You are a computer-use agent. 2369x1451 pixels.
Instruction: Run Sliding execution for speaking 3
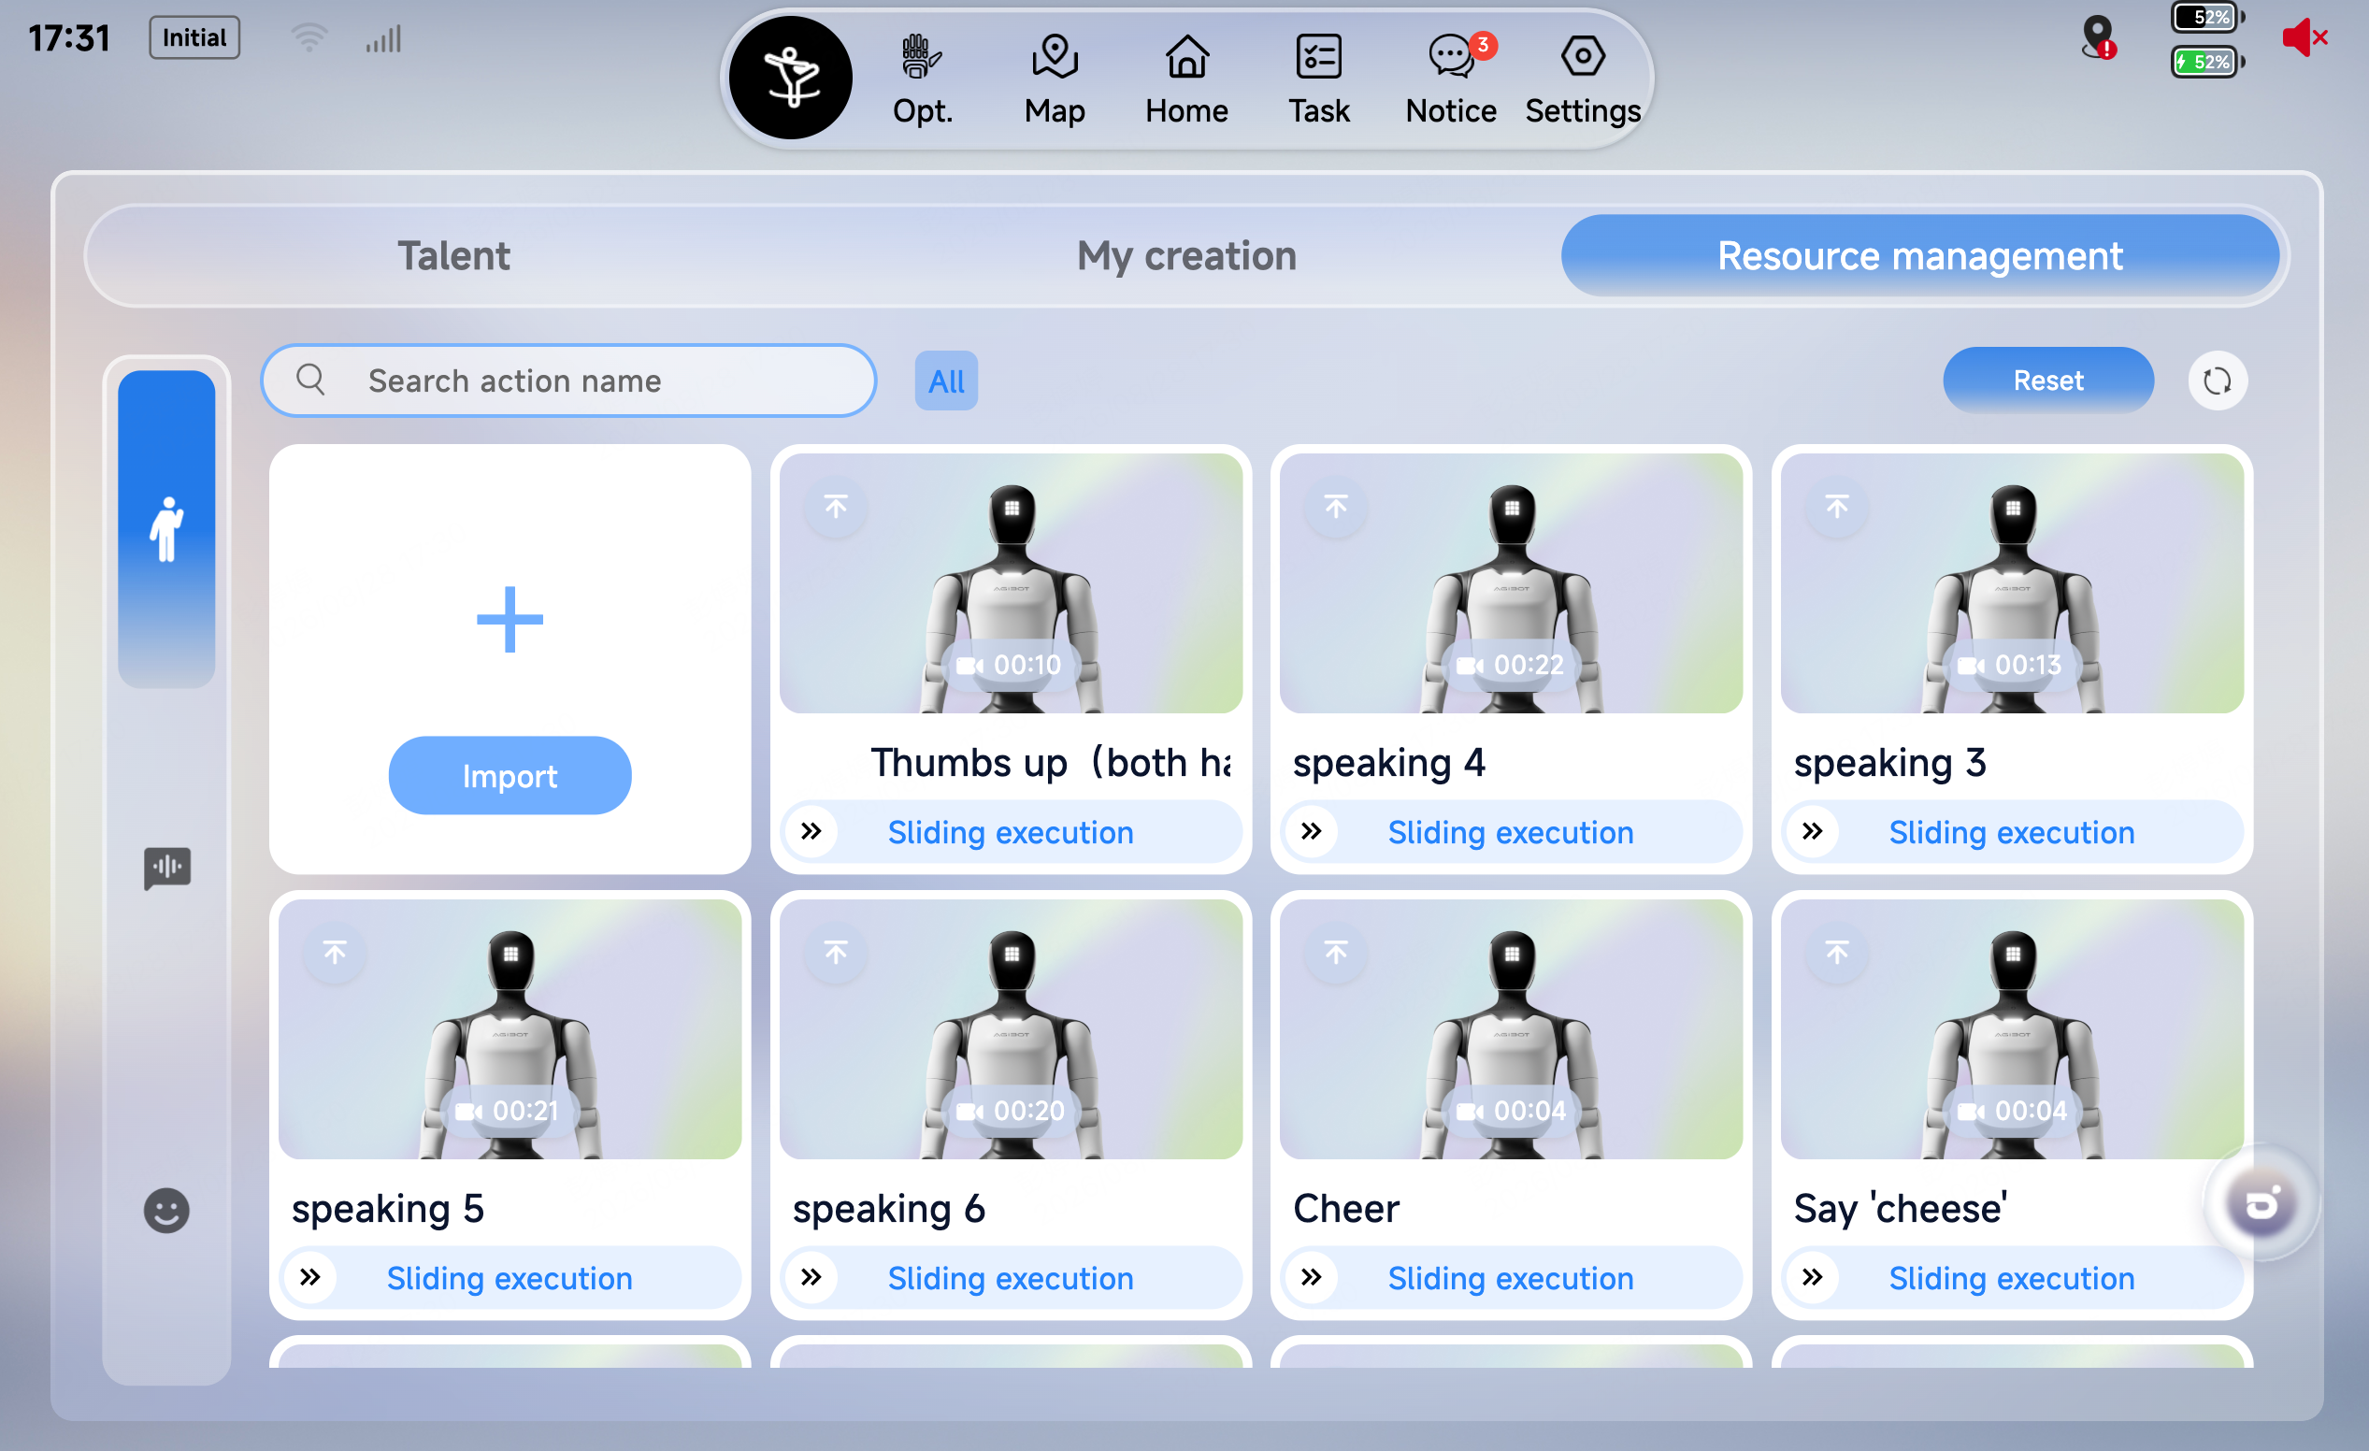point(2011,832)
